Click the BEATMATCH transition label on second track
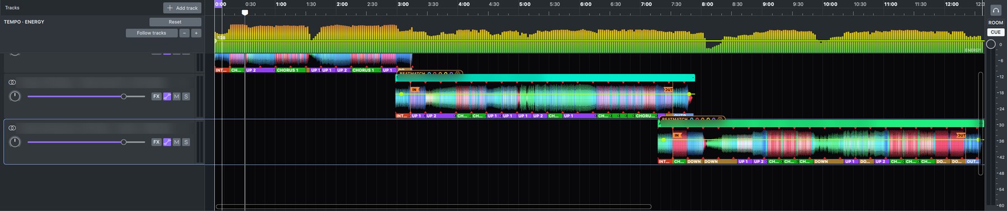Screen dimensions: 1007x211 pos(412,73)
